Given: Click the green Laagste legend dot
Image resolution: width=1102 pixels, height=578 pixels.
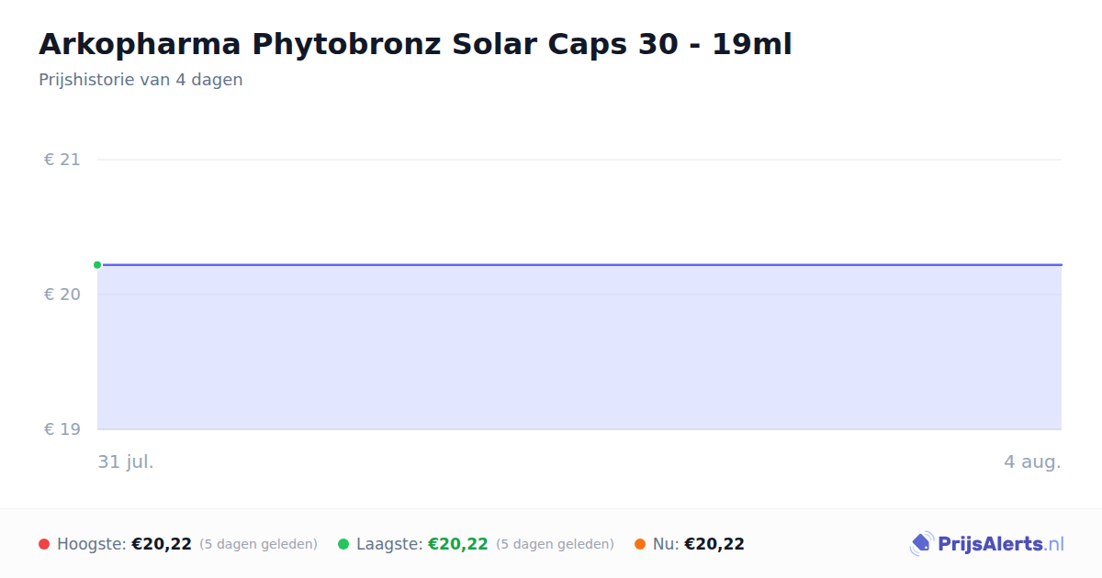Looking at the screenshot, I should coord(343,544).
